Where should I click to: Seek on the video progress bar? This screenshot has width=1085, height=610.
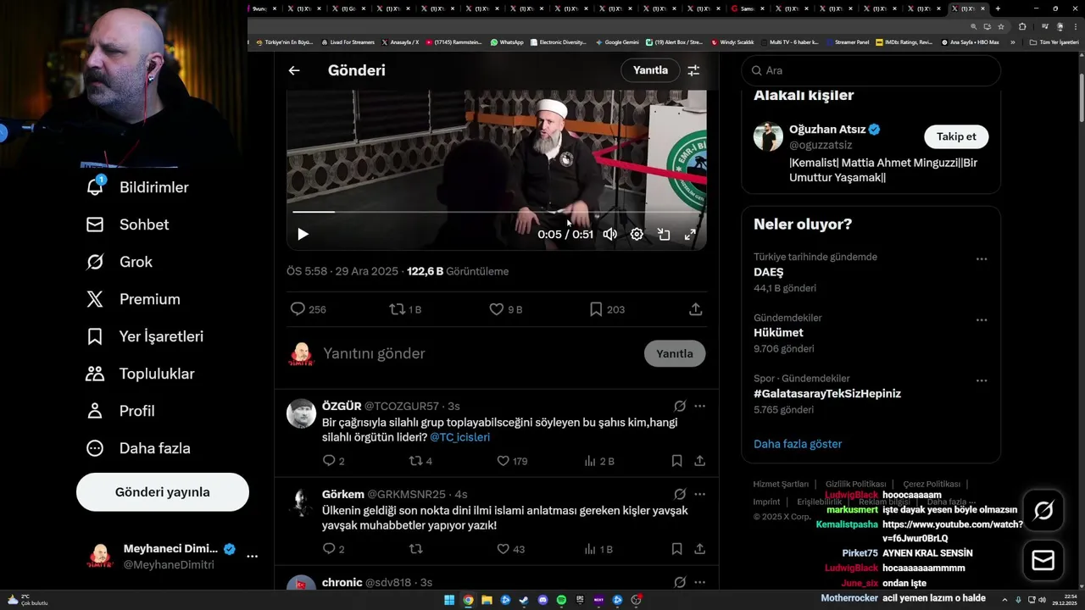pos(496,212)
